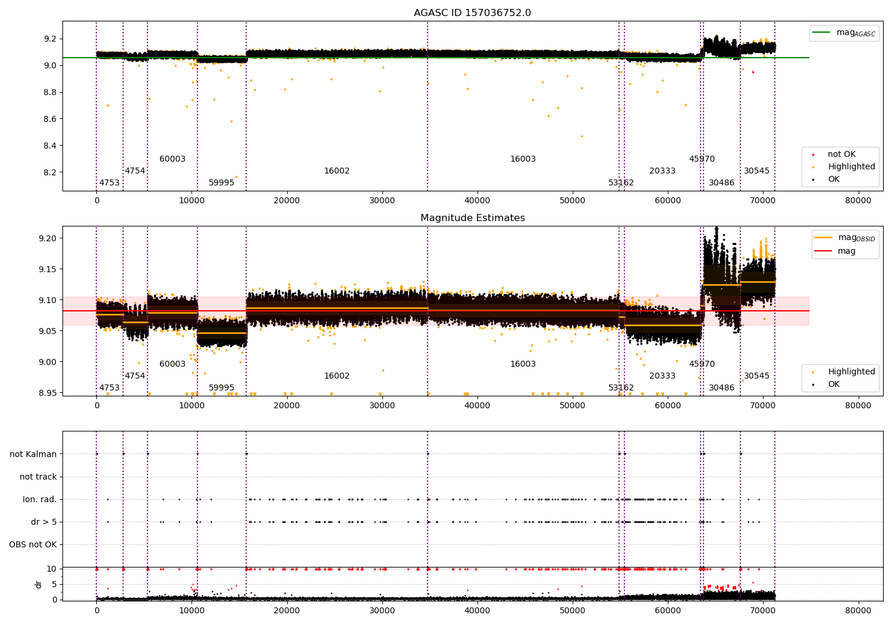Click obsid label 30545 in Magnitude Estimates plot
This screenshot has width=892, height=624.
(x=756, y=376)
